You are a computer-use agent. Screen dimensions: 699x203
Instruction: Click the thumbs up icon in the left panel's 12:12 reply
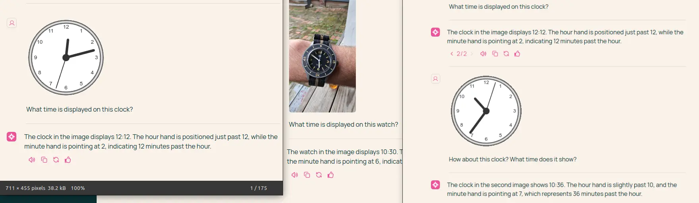coord(68,160)
